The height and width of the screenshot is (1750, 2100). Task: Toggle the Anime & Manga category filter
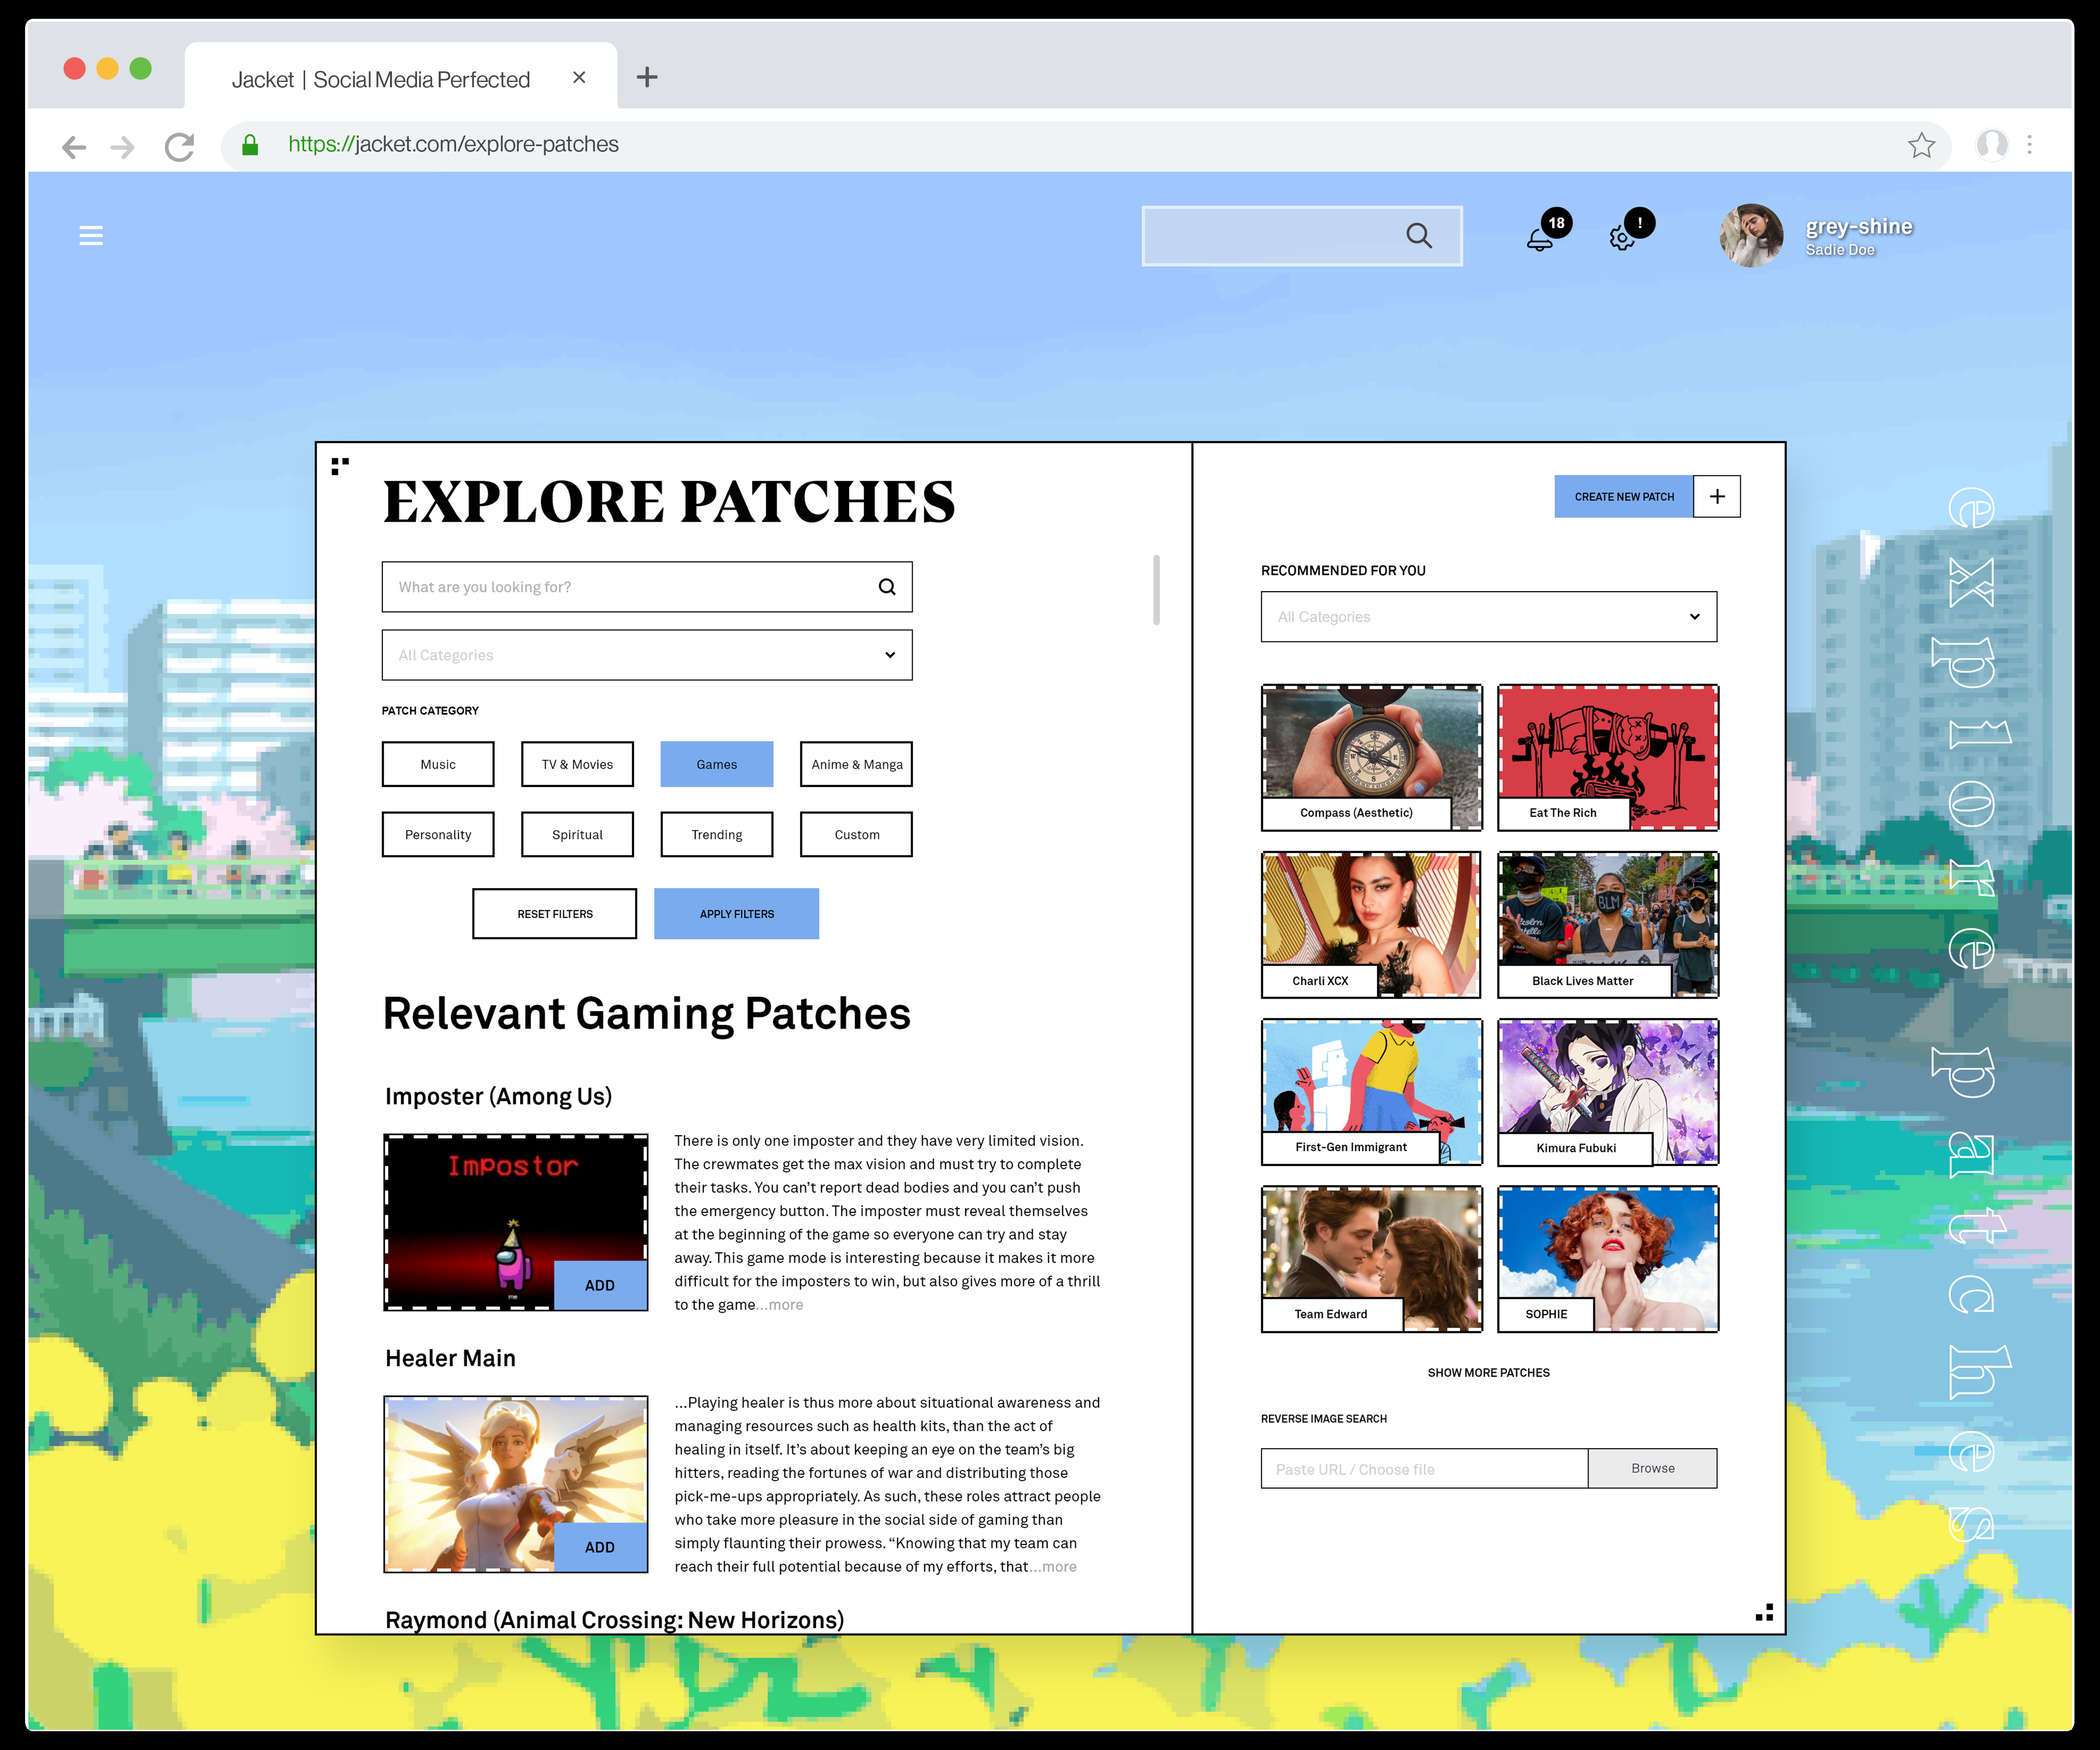point(856,764)
